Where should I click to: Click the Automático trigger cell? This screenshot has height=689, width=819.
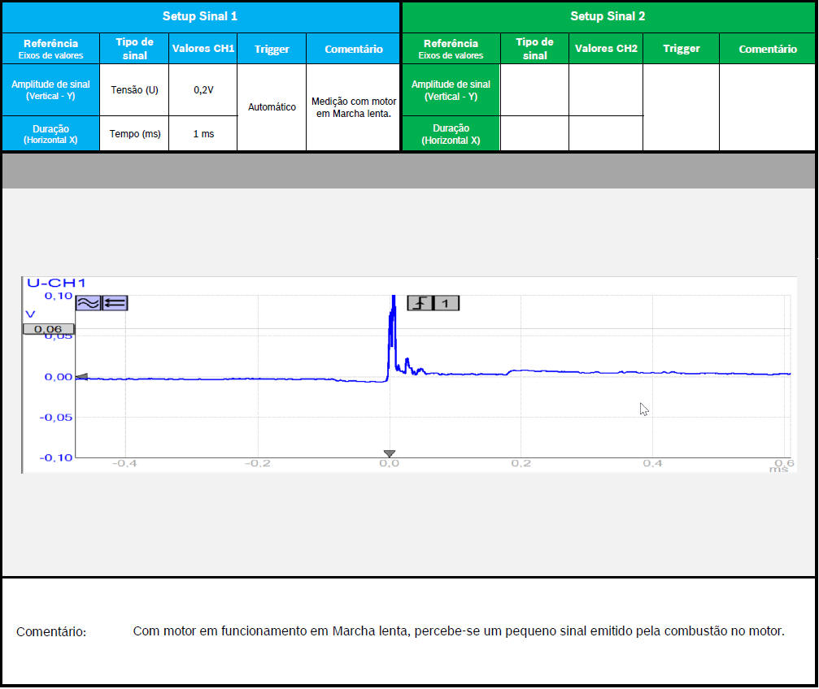pyautogui.click(x=272, y=107)
